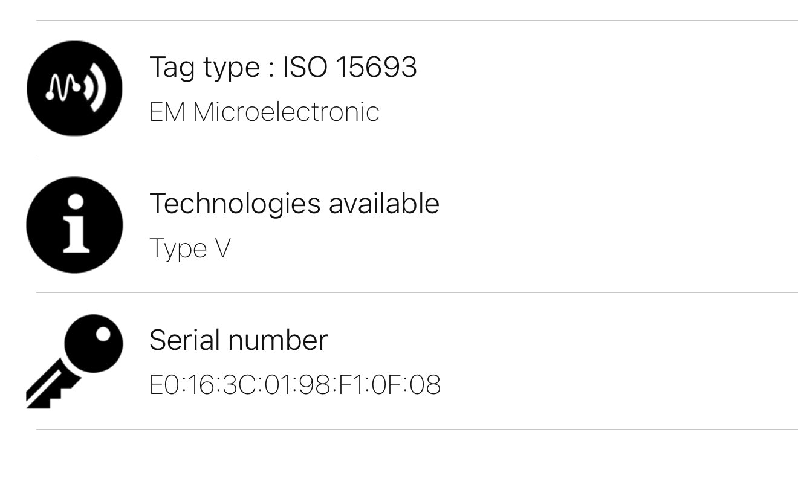Click the divider between Tag type and Technologies rows
This screenshot has width=798, height=487.
tap(417, 156)
